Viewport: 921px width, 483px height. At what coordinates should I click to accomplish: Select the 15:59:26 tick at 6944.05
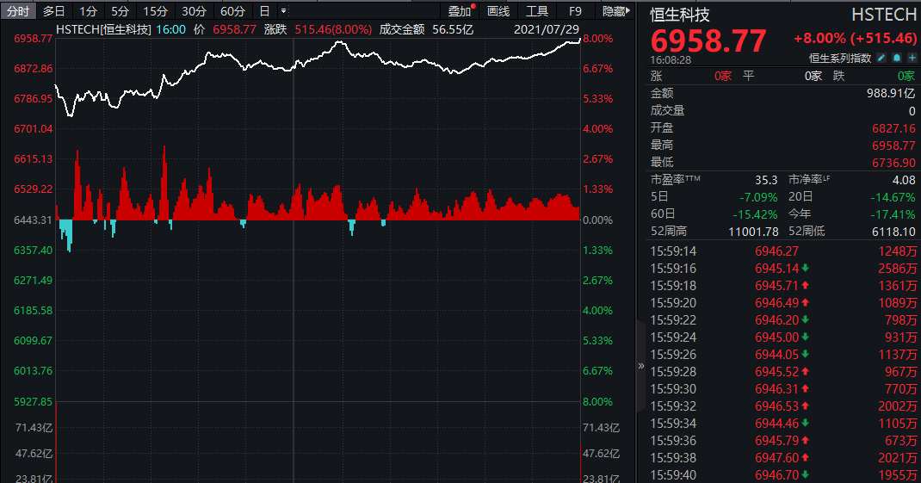[x=783, y=355]
